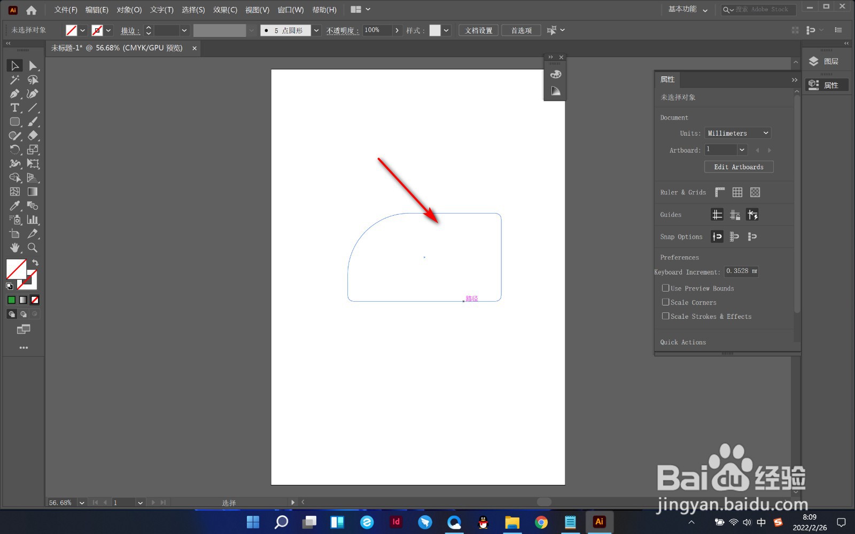Click the green Color mode swatch
Viewport: 855px width, 534px height.
(x=11, y=300)
